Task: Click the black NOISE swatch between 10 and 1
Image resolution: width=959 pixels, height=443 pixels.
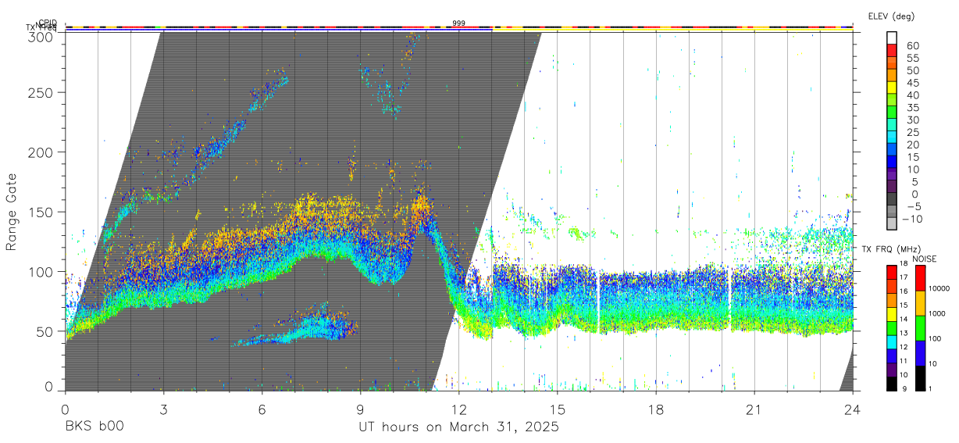Action: coord(920,377)
